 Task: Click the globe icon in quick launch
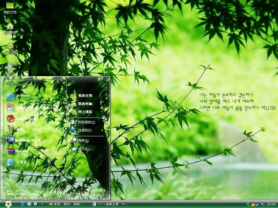click(x=29, y=204)
